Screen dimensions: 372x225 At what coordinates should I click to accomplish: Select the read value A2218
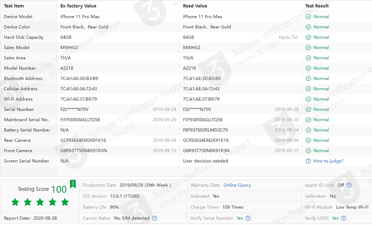click(189, 68)
